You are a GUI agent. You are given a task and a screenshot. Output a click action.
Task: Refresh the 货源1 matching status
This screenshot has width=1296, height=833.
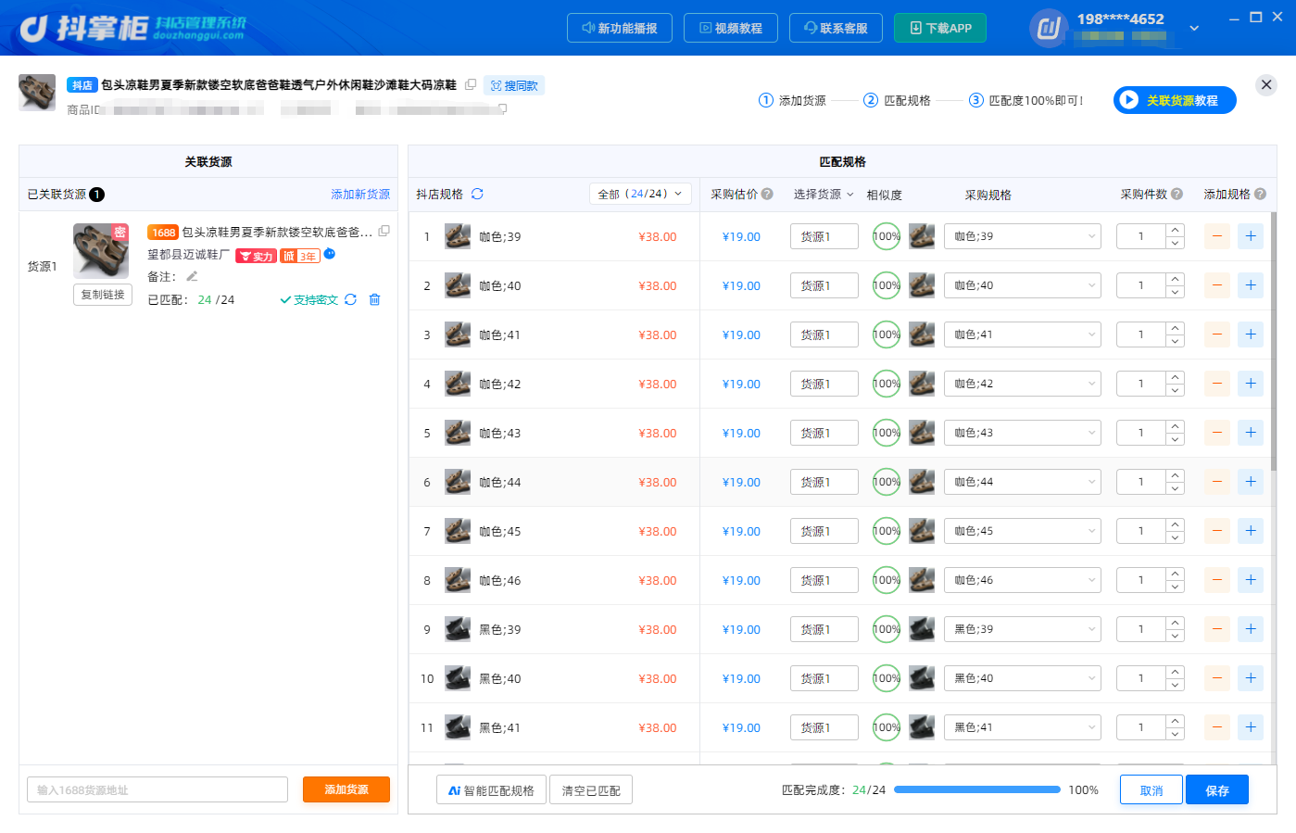click(350, 299)
